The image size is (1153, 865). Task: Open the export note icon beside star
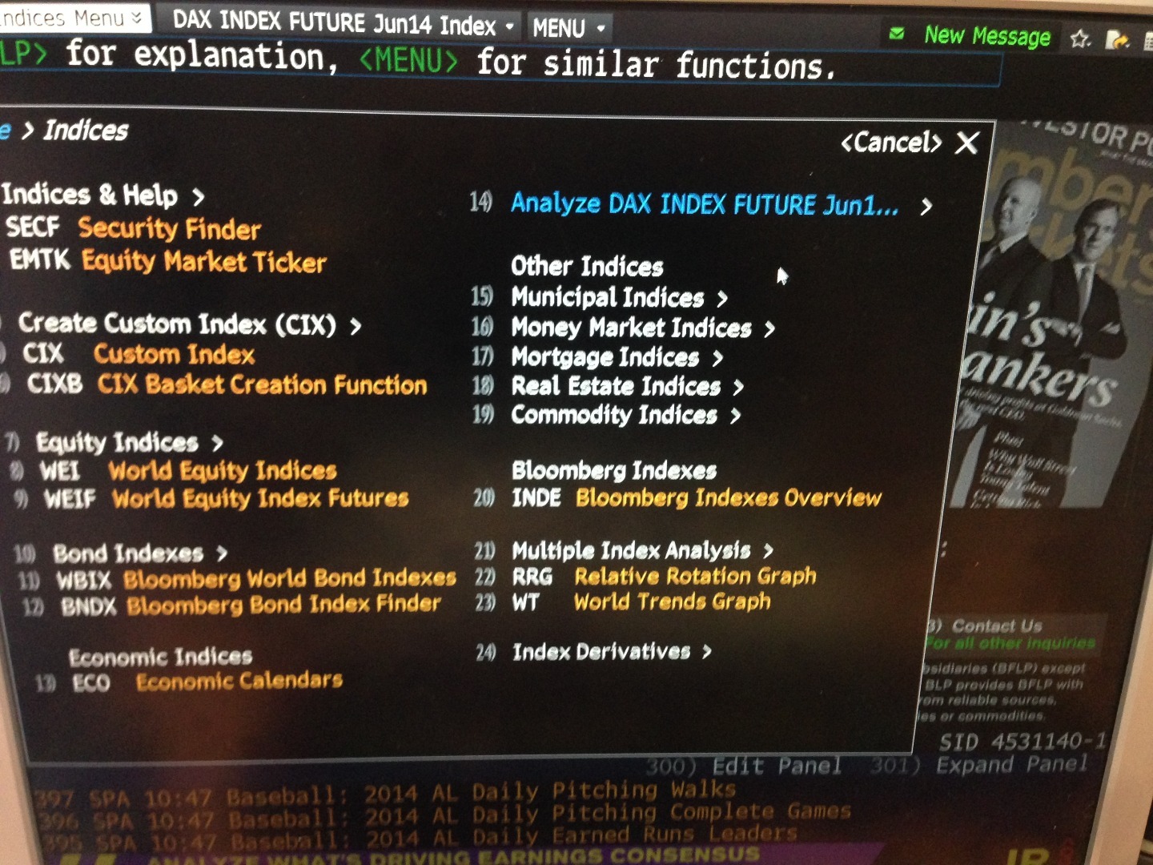tap(1117, 39)
